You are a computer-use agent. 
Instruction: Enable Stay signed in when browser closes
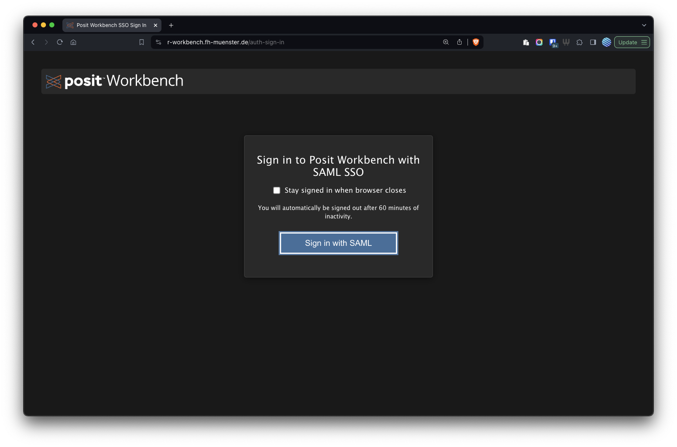click(x=277, y=191)
